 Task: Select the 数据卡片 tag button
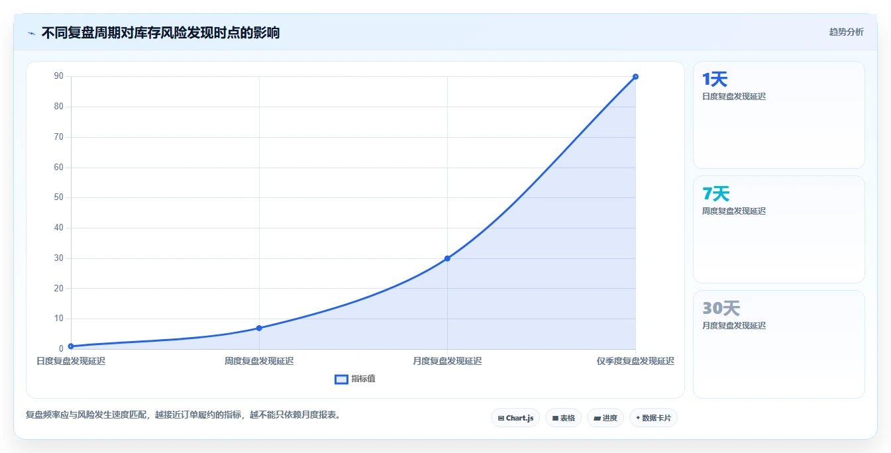click(653, 418)
